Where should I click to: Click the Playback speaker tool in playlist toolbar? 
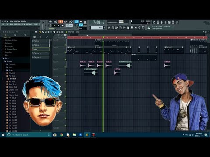[x=62, y=32]
